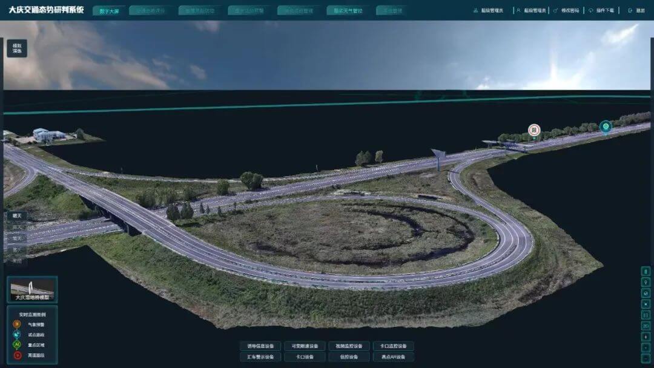Toggle the 卡口监控设备 device layer
Image resolution: width=654 pixels, height=368 pixels.
[x=393, y=346]
